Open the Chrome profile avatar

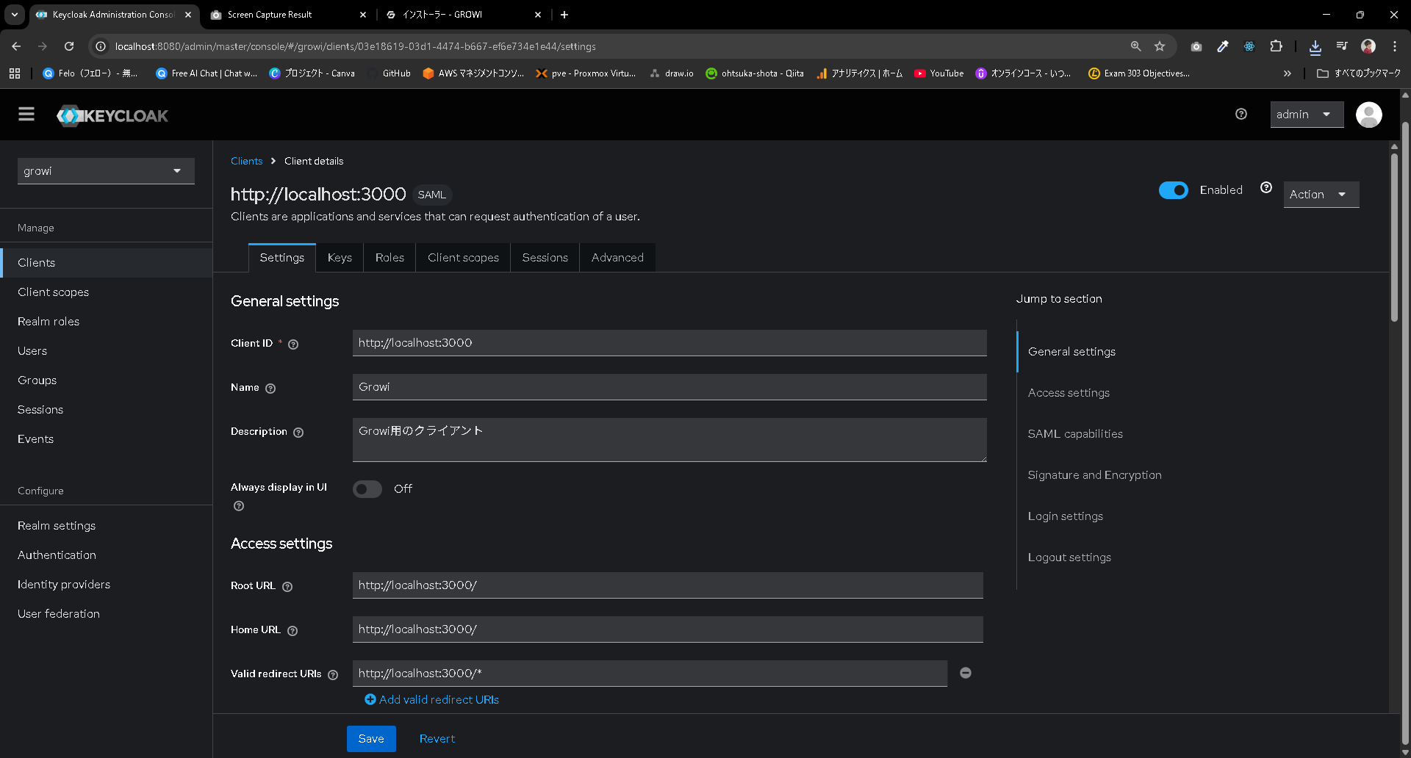[x=1368, y=46]
